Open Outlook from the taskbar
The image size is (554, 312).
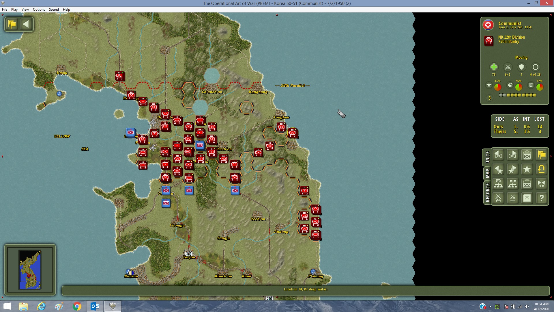[x=95, y=306]
